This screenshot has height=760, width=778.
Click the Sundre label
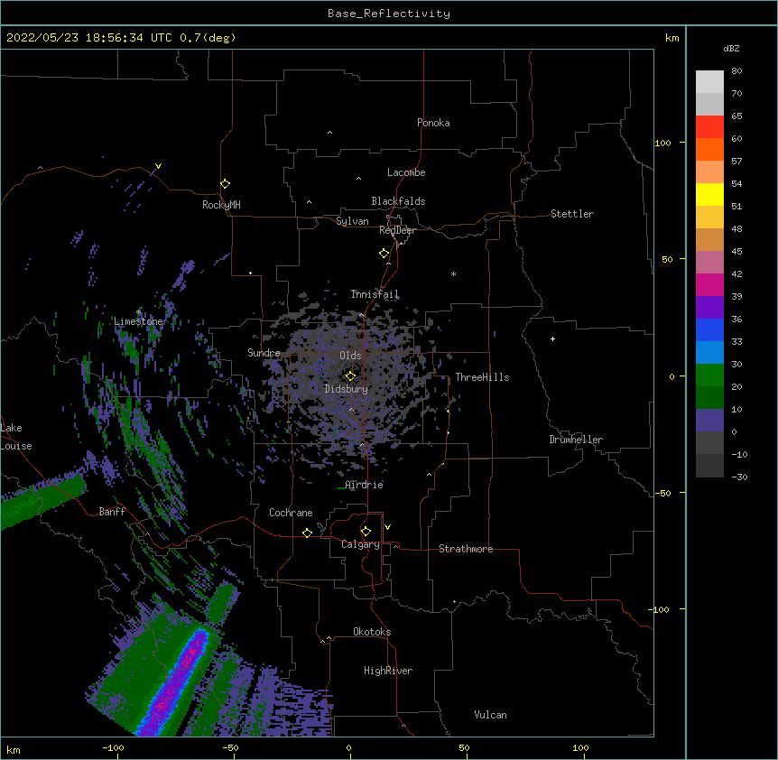pos(264,353)
